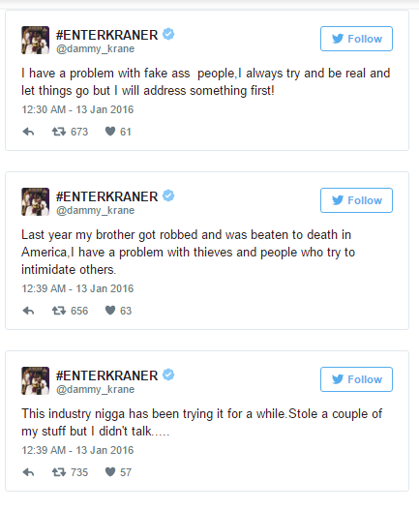419x510 pixels.
Task: Follow @dammy_krane from the second tweet
Action: coord(356,200)
